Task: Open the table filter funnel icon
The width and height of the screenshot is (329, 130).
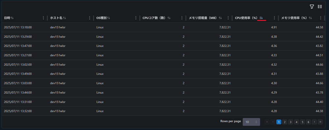Action: tap(312, 7)
